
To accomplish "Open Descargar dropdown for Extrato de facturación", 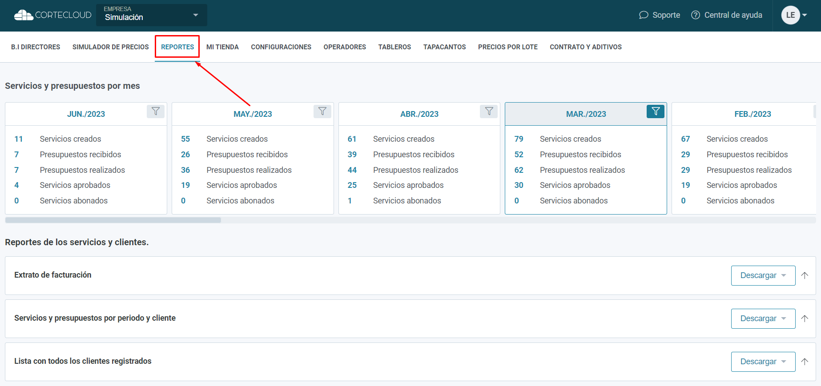I will 763,275.
